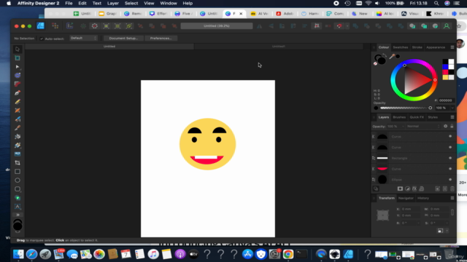
Task: Select the Place Image tool
Action: coord(18,154)
